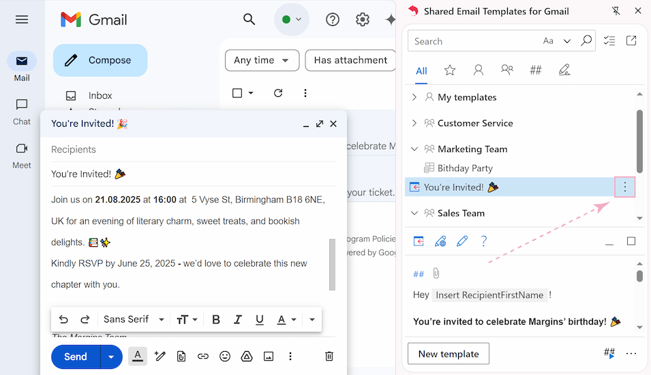651x375 pixels.
Task: Collapse the Sales Team folder
Action: tap(414, 213)
